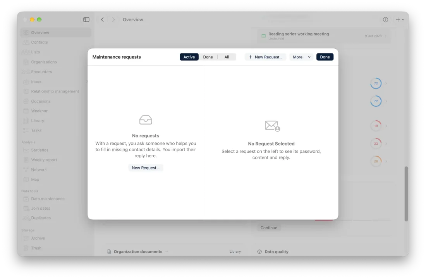Open the Reading series working meeting entry
426x279 pixels.
[x=324, y=36]
